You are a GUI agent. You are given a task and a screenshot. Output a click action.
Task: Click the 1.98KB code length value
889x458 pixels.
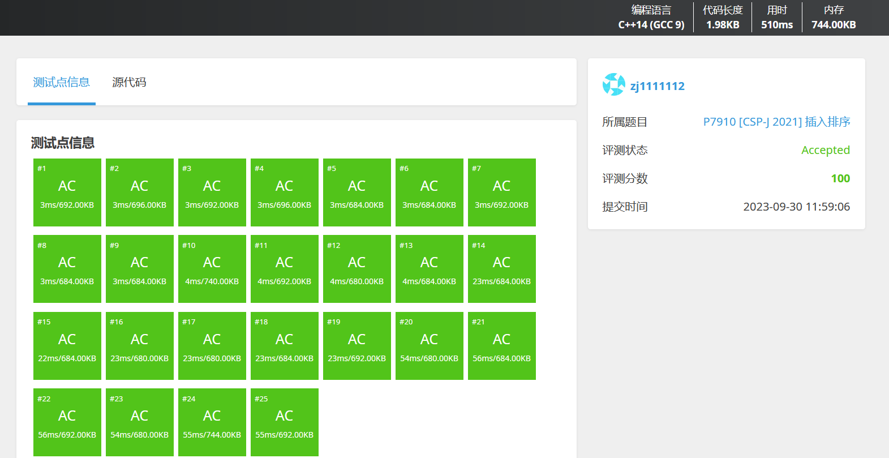click(723, 25)
